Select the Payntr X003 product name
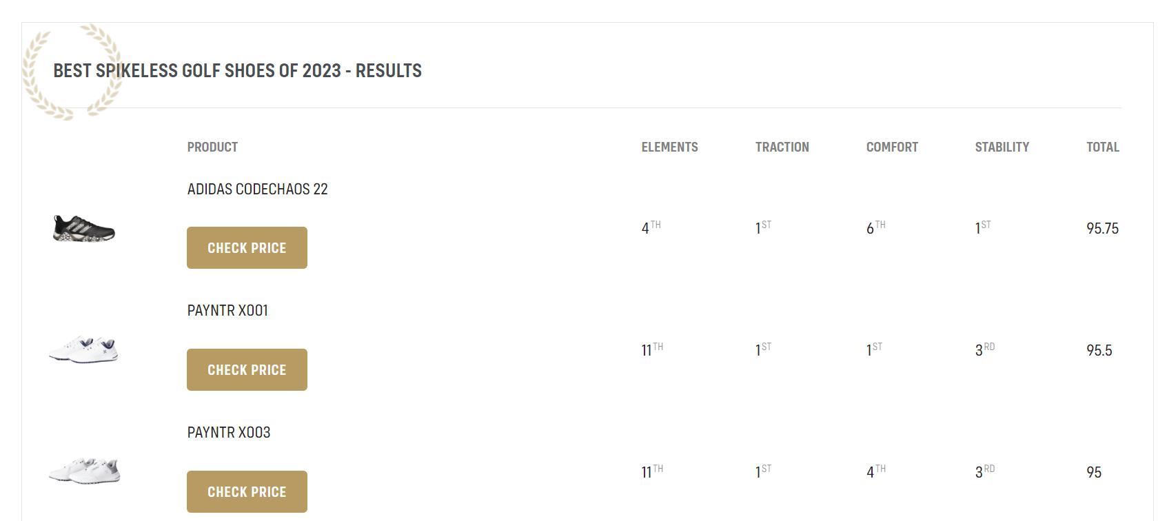The width and height of the screenshot is (1158, 521). click(x=229, y=432)
